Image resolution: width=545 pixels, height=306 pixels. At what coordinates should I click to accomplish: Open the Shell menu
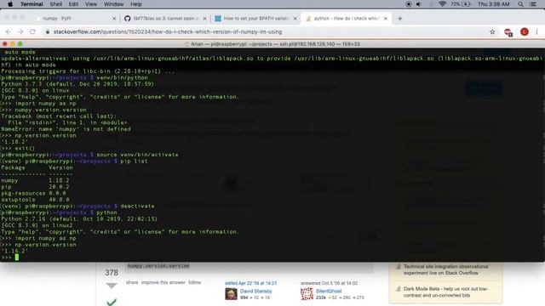pyautogui.click(x=55, y=4)
